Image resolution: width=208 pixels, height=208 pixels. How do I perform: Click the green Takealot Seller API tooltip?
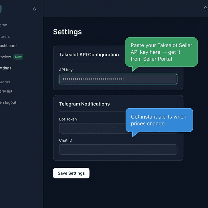162,52
